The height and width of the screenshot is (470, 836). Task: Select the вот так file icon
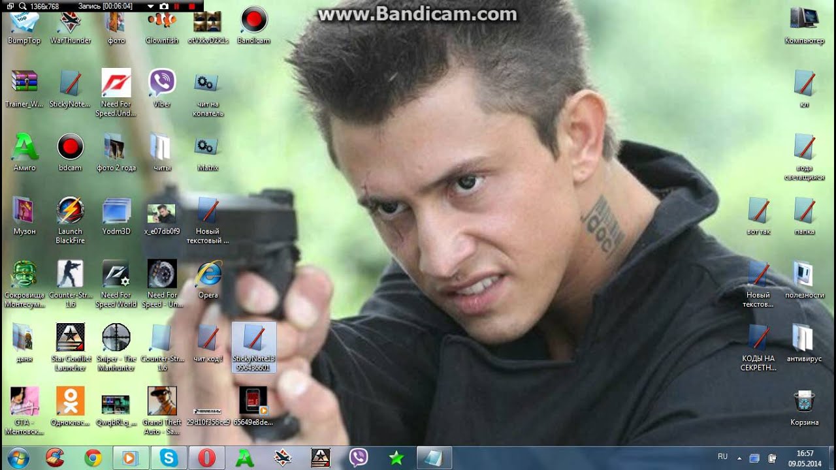pyautogui.click(x=758, y=215)
